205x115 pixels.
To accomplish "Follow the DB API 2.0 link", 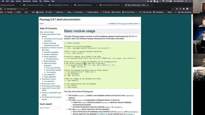I will click(x=133, y=36).
